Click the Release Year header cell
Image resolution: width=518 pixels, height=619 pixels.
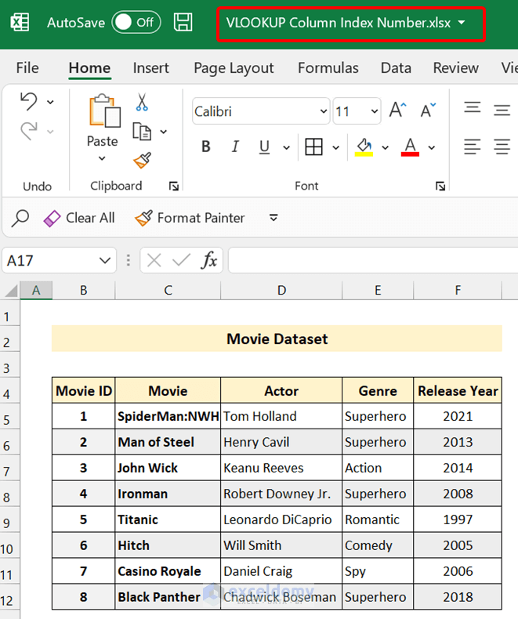[x=458, y=391]
